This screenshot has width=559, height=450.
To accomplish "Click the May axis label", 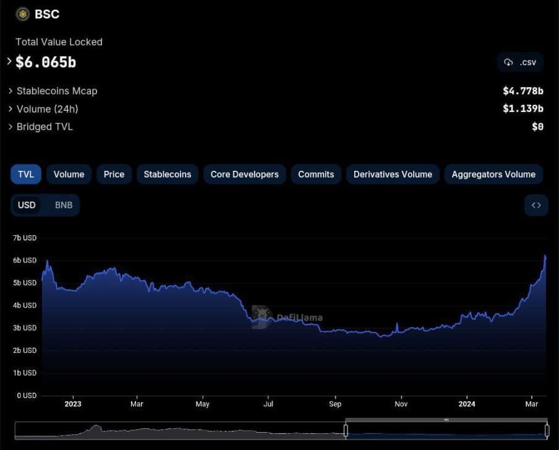I will pos(202,404).
